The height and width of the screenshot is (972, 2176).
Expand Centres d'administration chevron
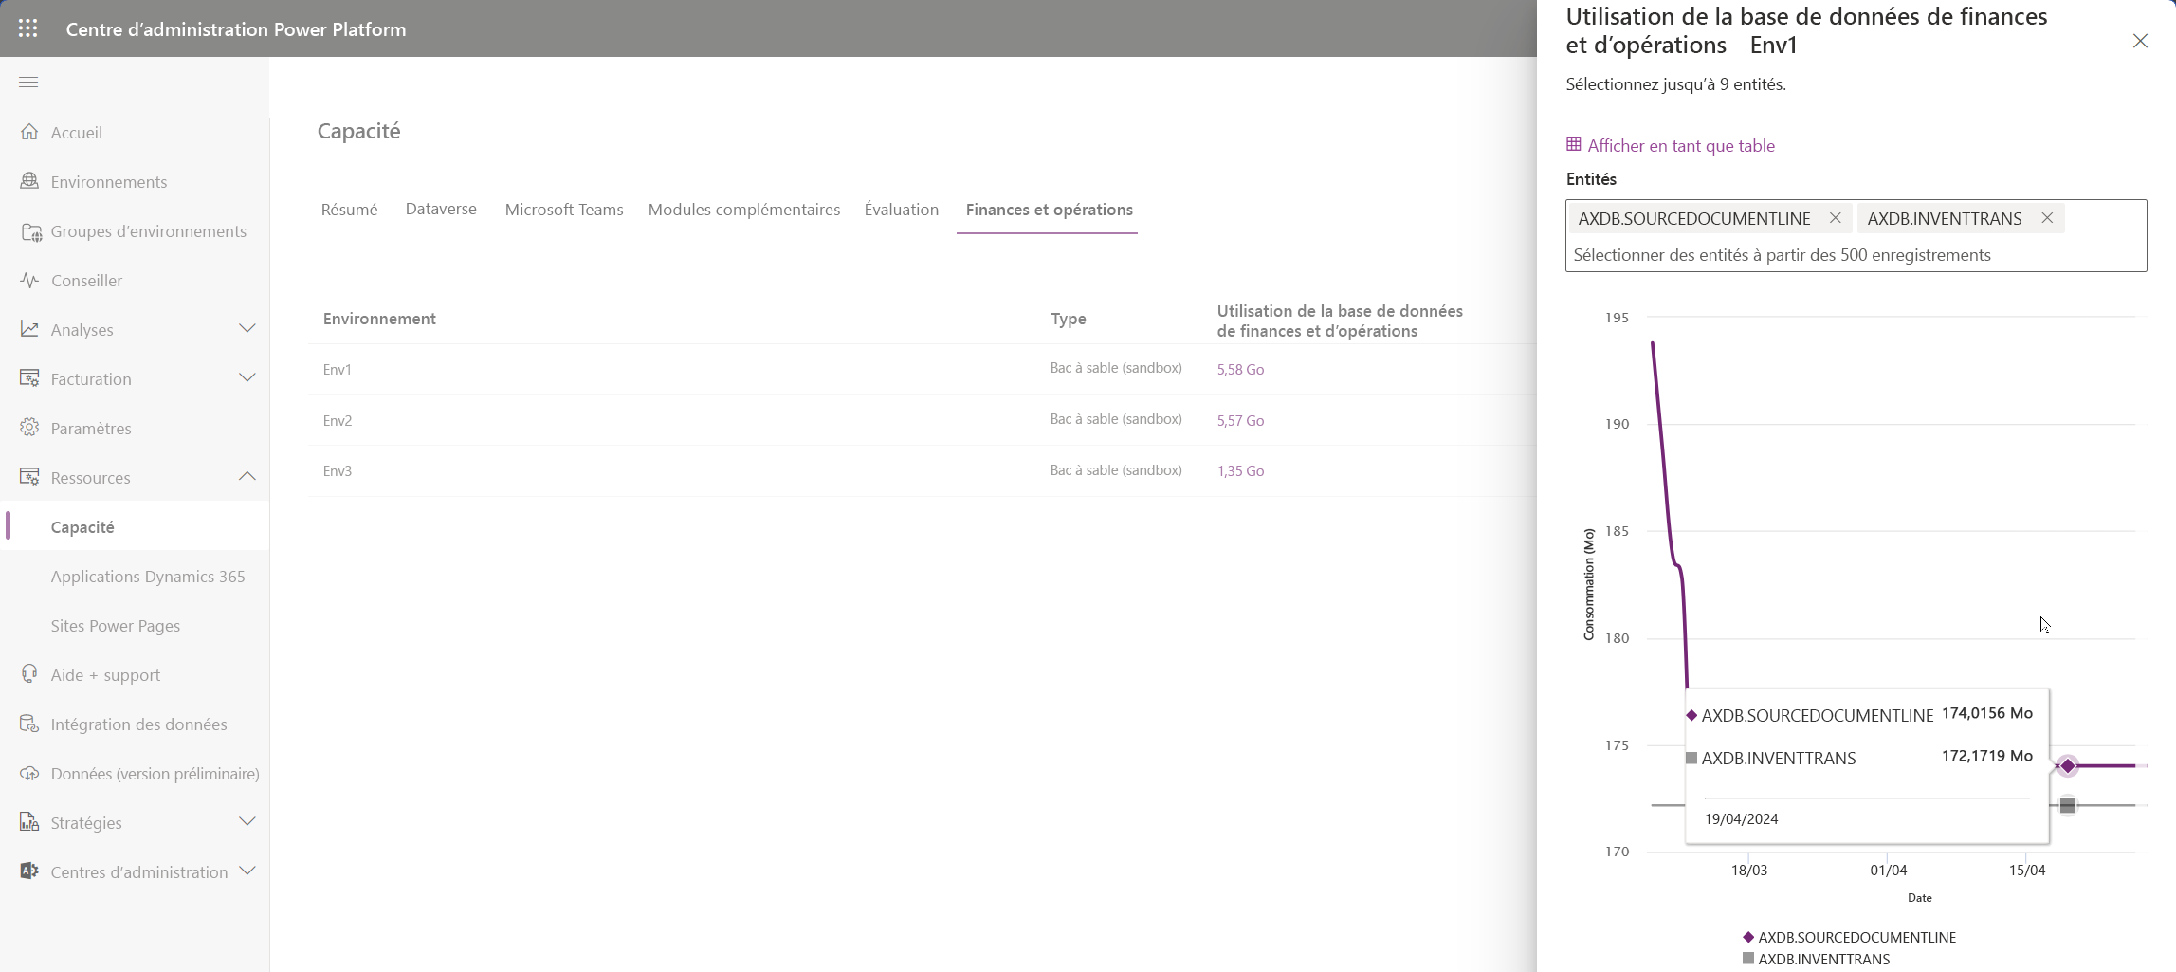[247, 871]
